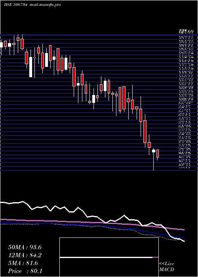Click the top price axis label 125.69
Screen dimensions: 198x277
click(x=186, y=32)
